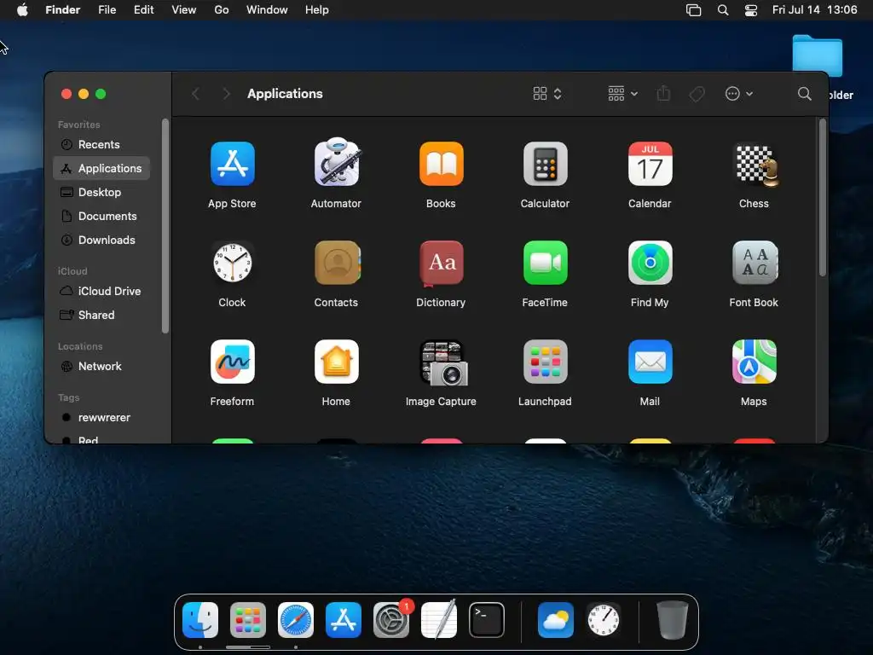Select Applications in the sidebar
The width and height of the screenshot is (873, 655).
click(x=101, y=168)
